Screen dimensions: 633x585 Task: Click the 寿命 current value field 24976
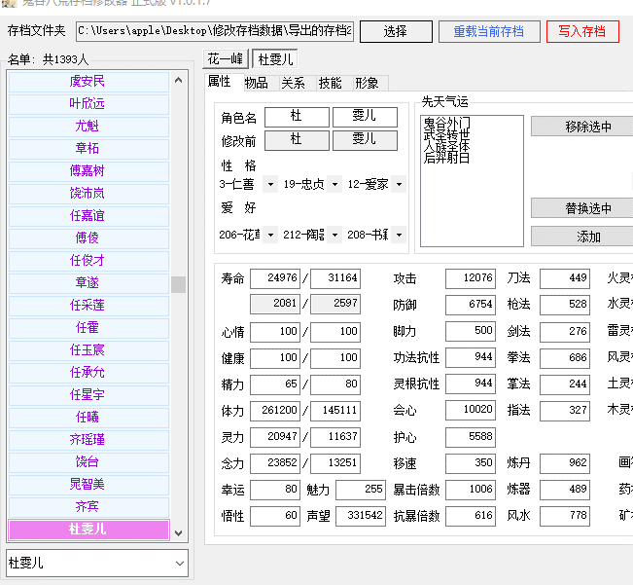point(275,278)
